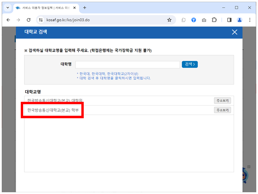Click 주소보기 for the 대학원 row

point(222,101)
